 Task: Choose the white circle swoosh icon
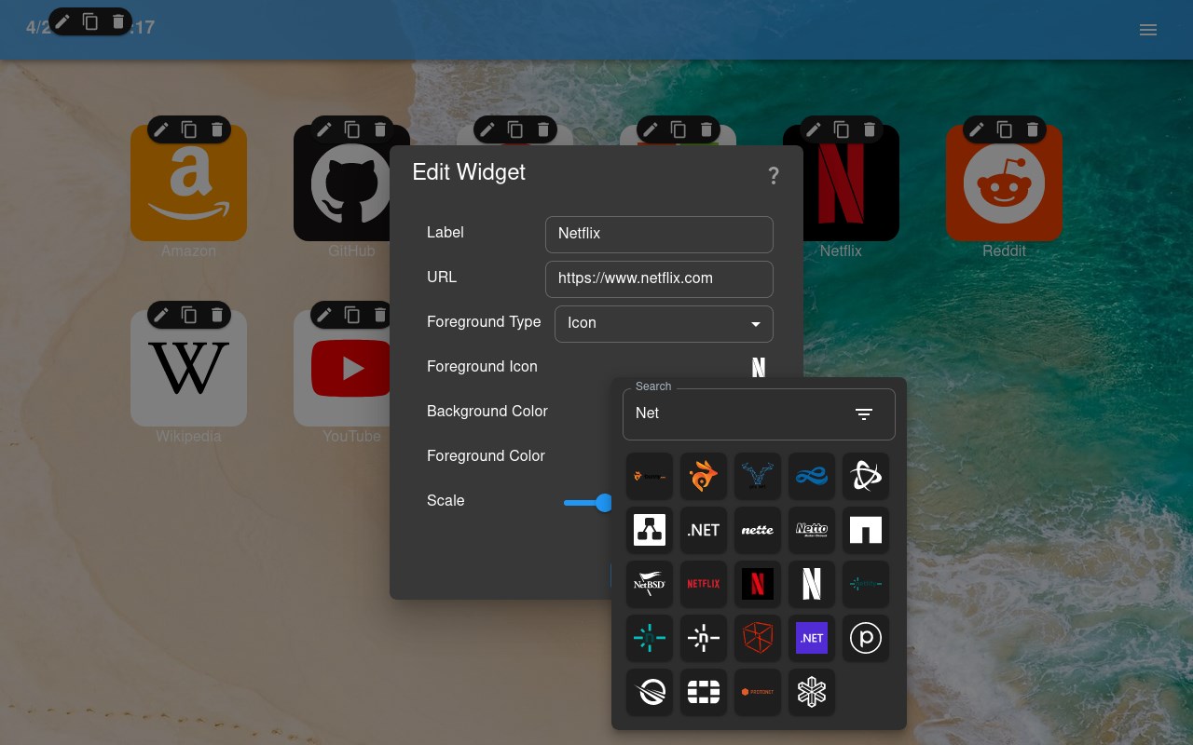[650, 692]
